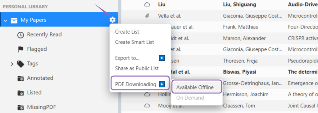Click the Tags label icon

[20, 64]
